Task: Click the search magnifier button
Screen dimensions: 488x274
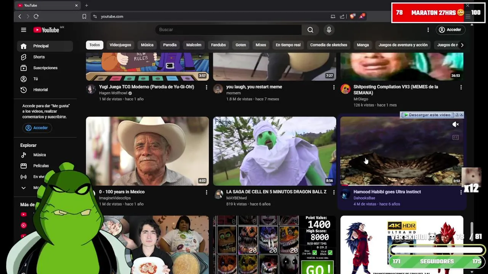Action: click(x=310, y=30)
